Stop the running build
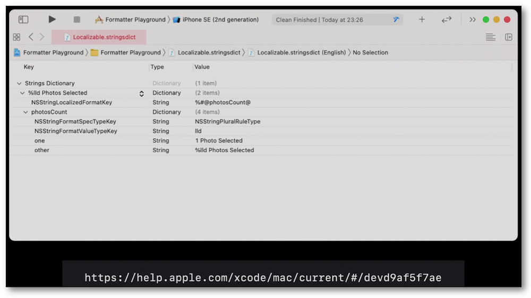531x298 pixels. point(77,20)
